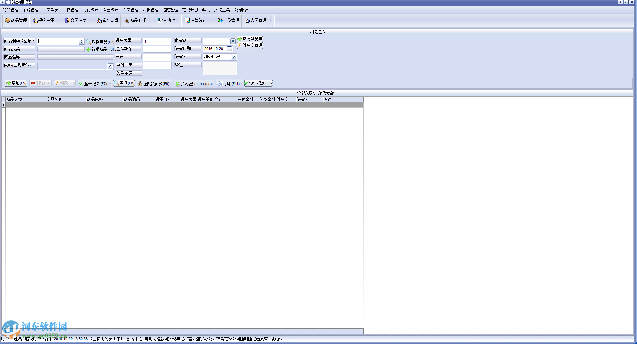
Task: Click 进货人 column header
Action: 310,99
